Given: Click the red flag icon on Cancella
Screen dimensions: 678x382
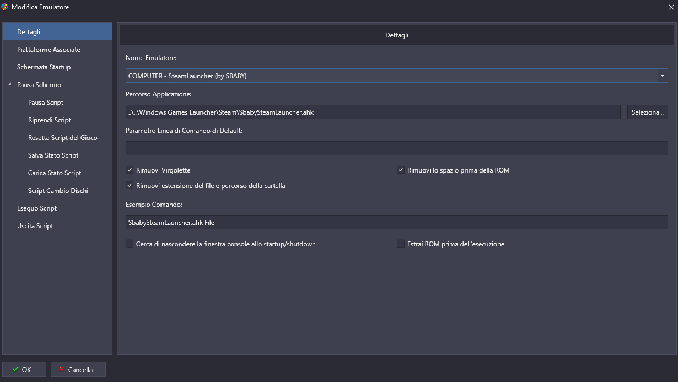Looking at the screenshot, I should tap(62, 369).
